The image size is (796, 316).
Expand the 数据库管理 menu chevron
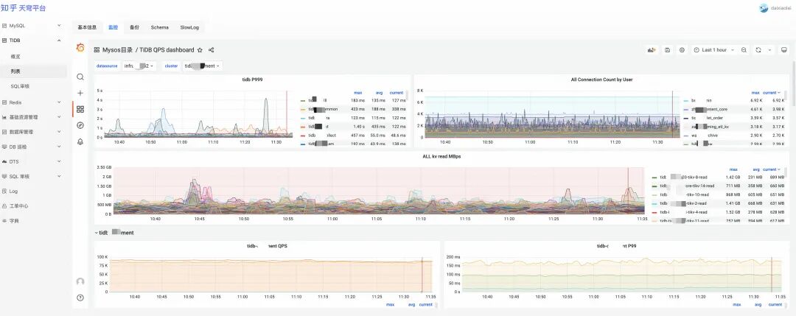(x=59, y=132)
